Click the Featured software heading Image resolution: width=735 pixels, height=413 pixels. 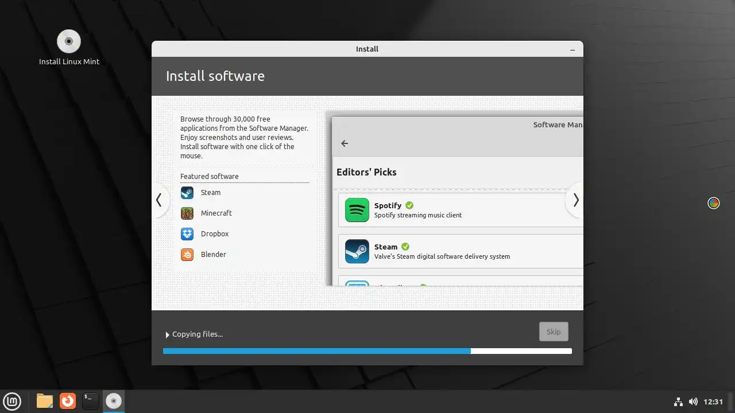[x=210, y=177]
